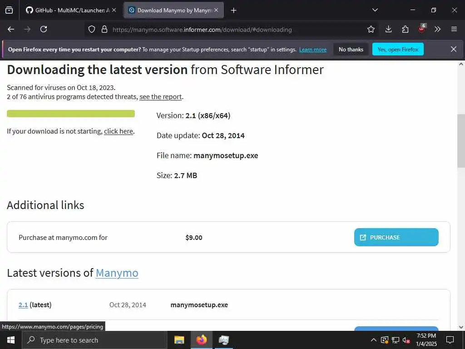Open the uBlock Origin extension icon
465x349 pixels.
[421, 29]
